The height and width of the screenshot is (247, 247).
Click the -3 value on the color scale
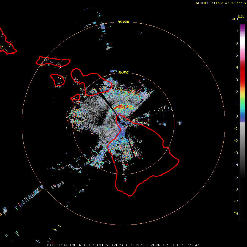point(236,153)
